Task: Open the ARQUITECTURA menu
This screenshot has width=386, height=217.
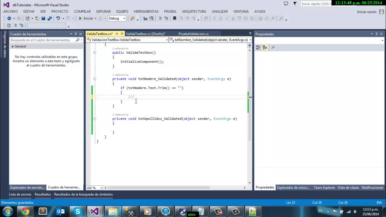Action: [x=194, y=11]
